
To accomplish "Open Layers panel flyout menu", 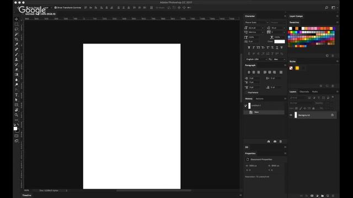I will (337, 92).
